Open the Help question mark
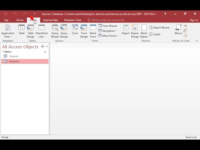200x150 pixels. coord(165,14)
